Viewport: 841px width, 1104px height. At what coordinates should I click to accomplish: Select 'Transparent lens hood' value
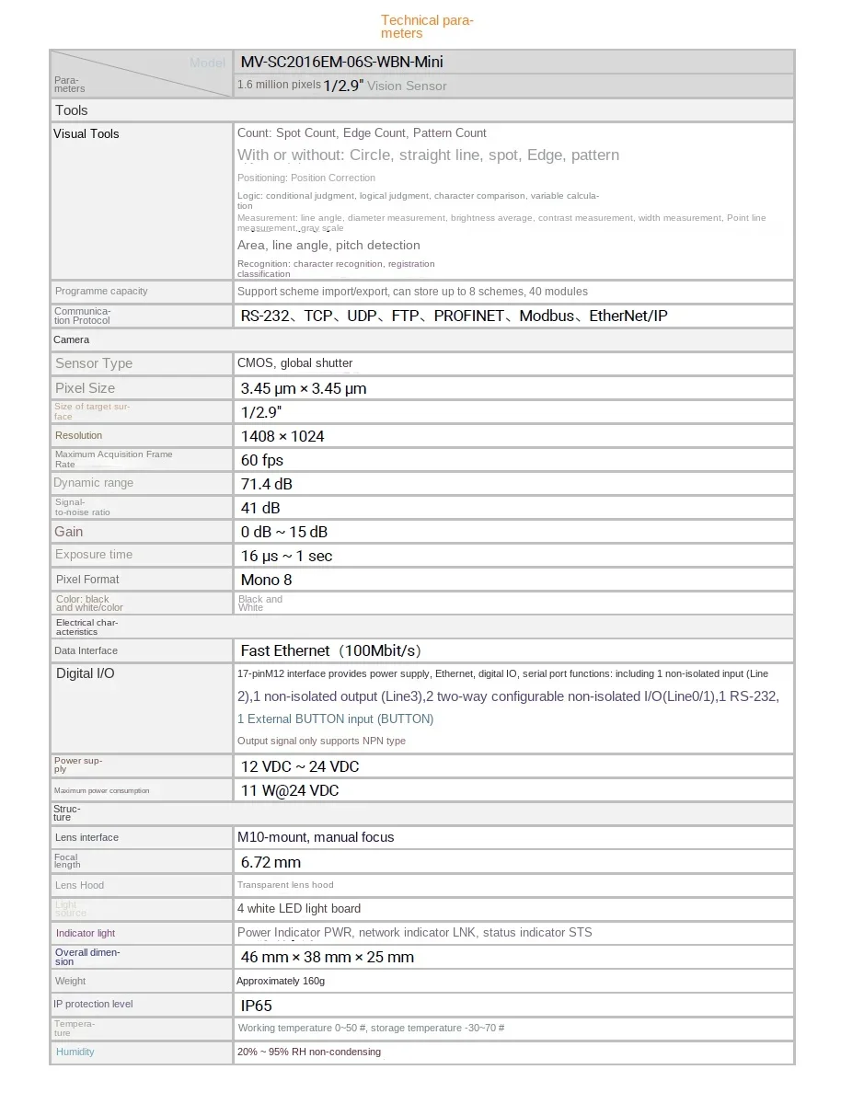click(x=284, y=886)
